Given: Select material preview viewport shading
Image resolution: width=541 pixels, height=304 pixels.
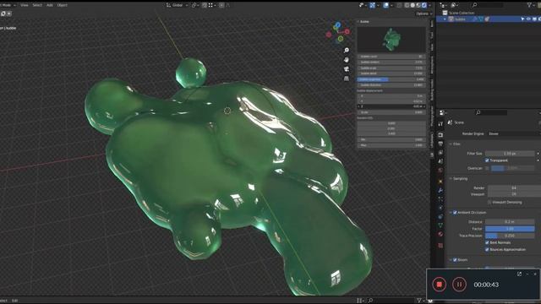Looking at the screenshot, I should [x=418, y=5].
